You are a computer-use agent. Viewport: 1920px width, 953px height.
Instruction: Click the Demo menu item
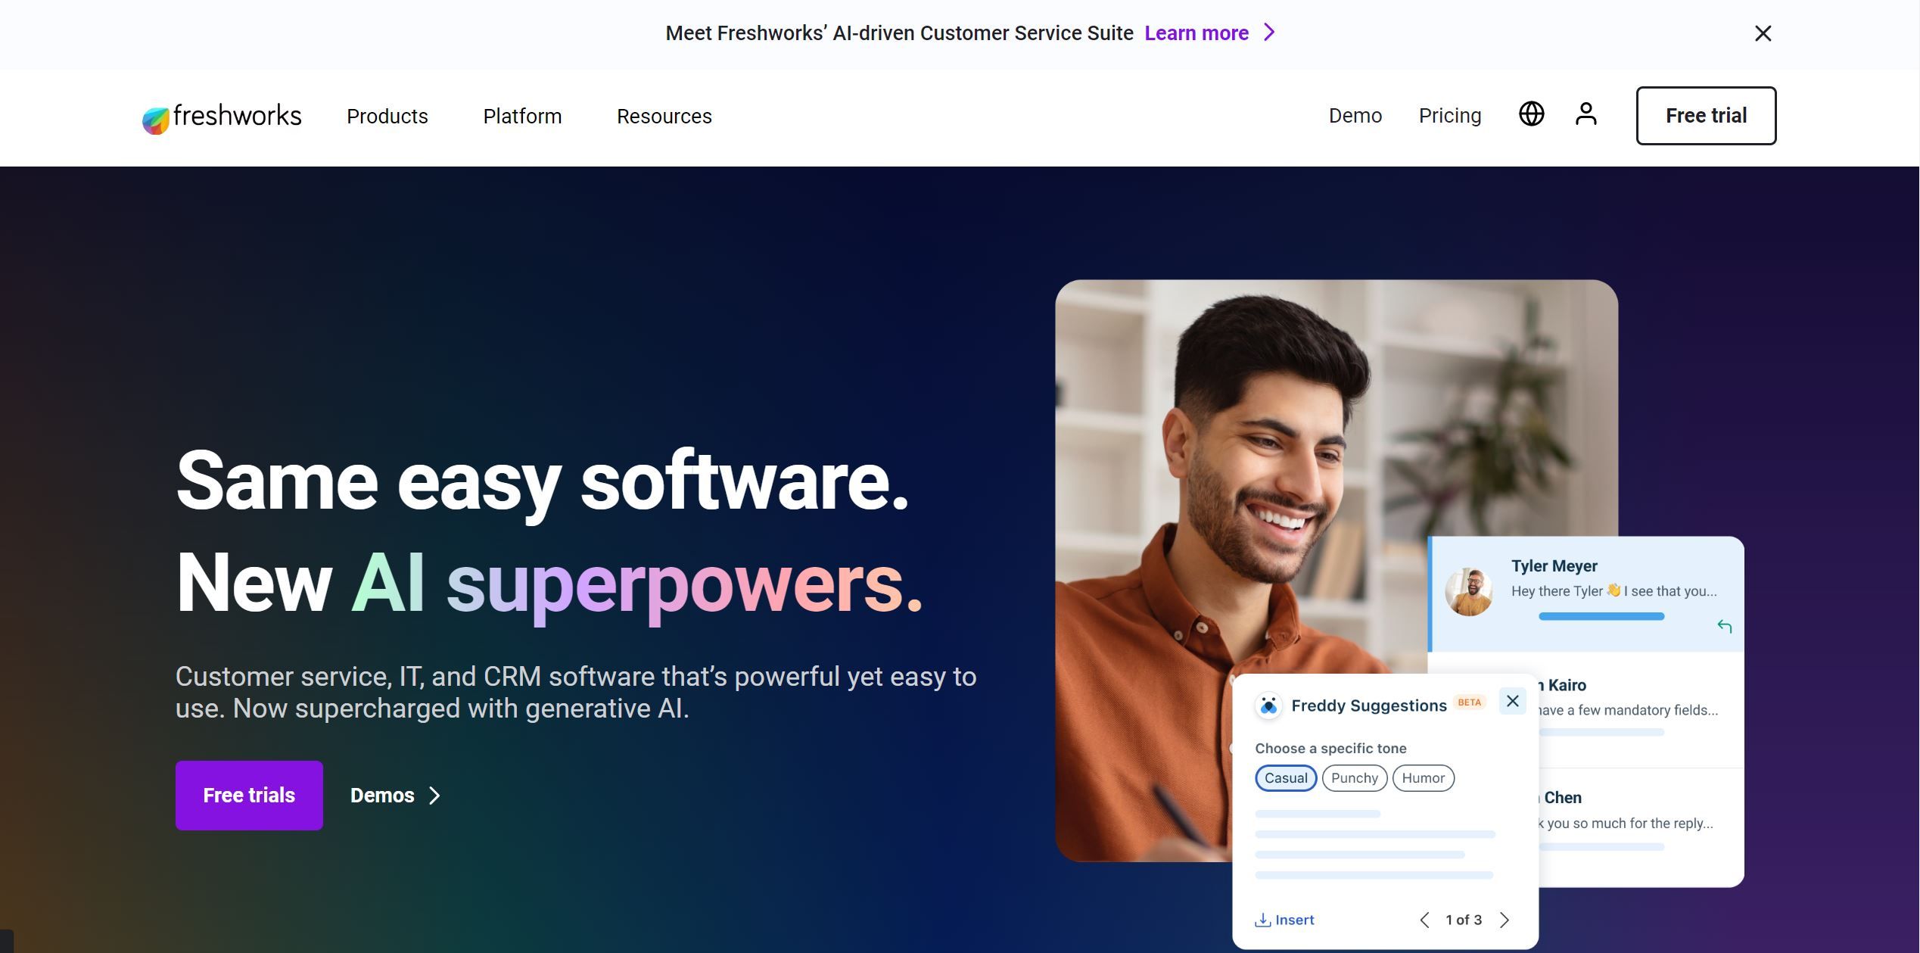coord(1355,115)
